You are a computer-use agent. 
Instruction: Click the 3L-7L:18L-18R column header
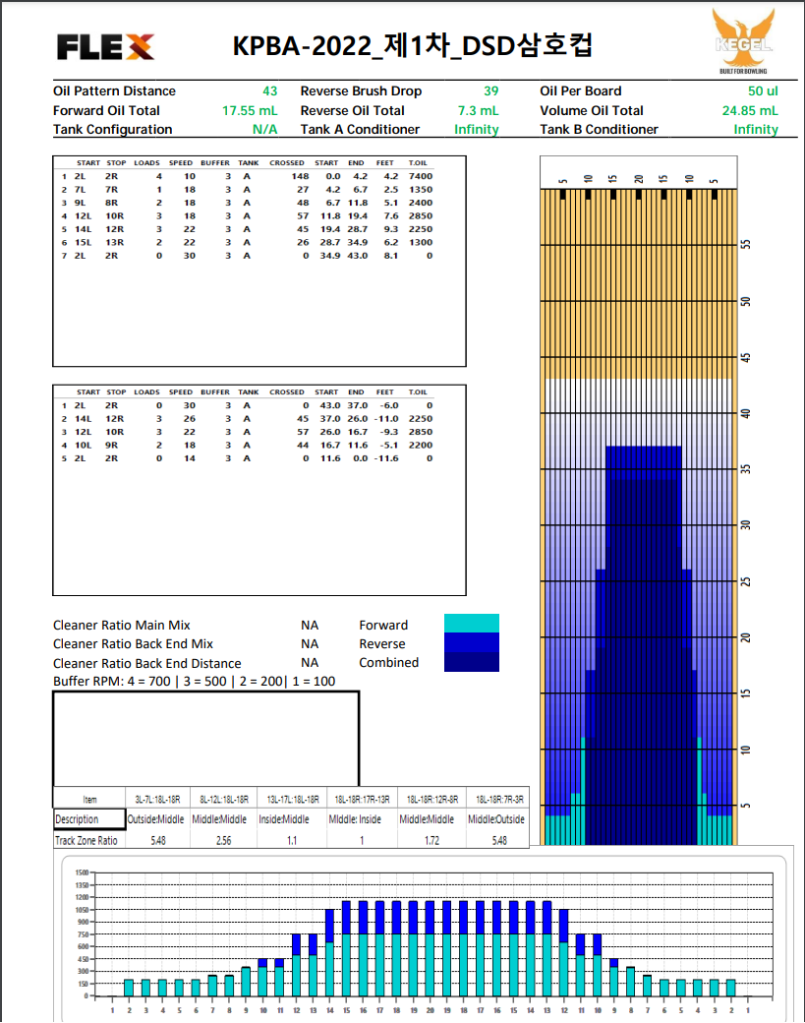tap(157, 799)
